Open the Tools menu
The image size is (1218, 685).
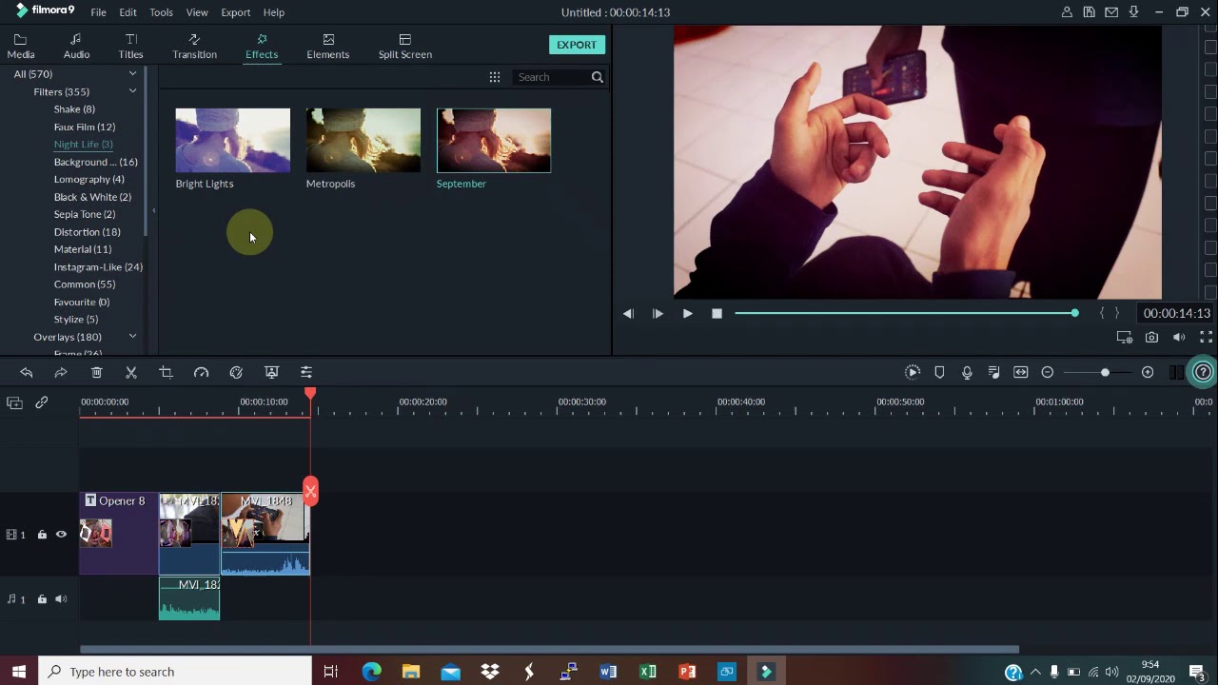pyautogui.click(x=161, y=12)
